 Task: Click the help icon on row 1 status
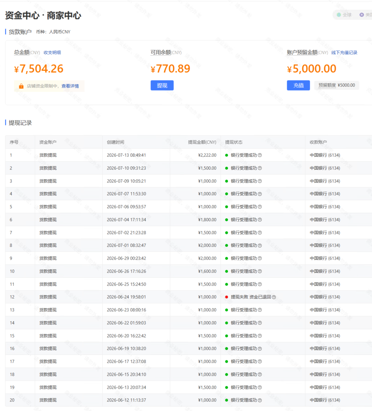click(260, 155)
